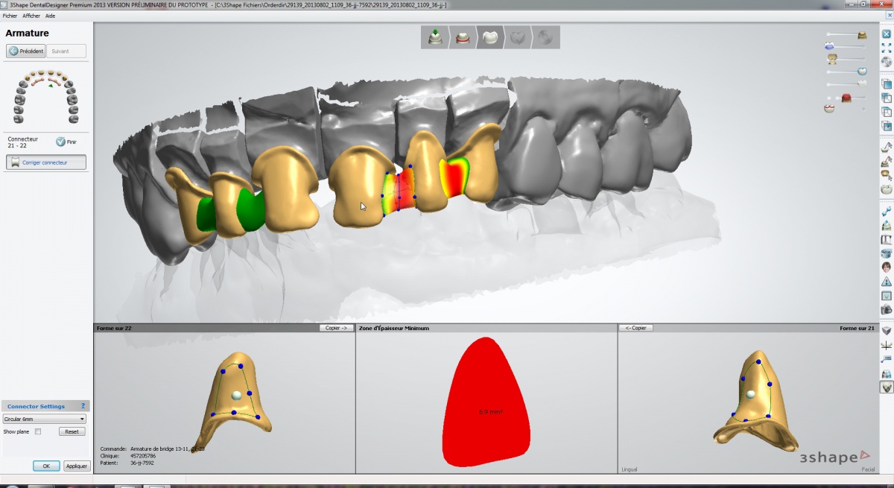Click the Finir checkmark icon
The height and width of the screenshot is (488, 894).
click(60, 142)
